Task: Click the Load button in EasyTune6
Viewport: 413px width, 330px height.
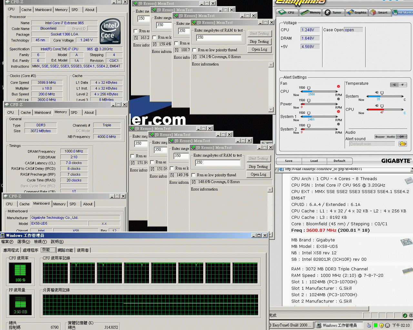Action: pyautogui.click(x=314, y=161)
